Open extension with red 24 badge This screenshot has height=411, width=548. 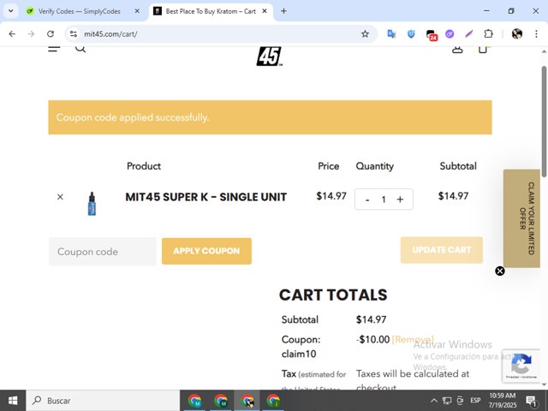(x=432, y=34)
